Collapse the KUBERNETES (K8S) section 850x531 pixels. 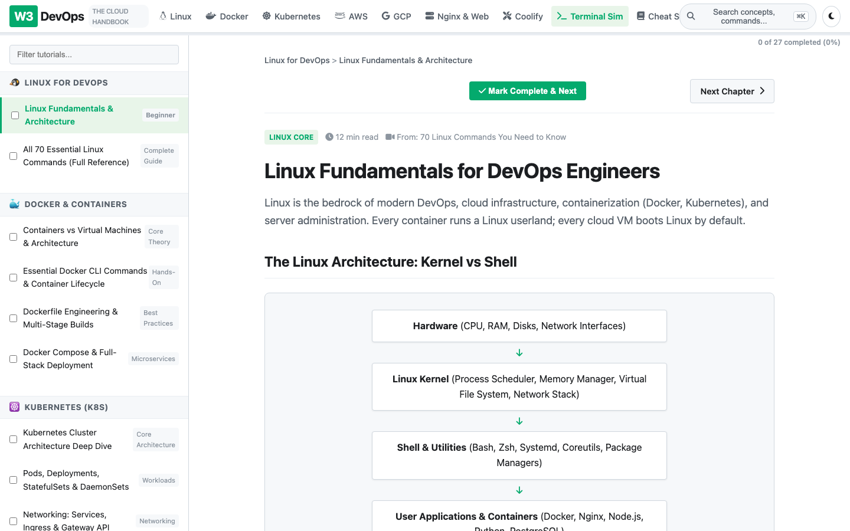point(94,407)
